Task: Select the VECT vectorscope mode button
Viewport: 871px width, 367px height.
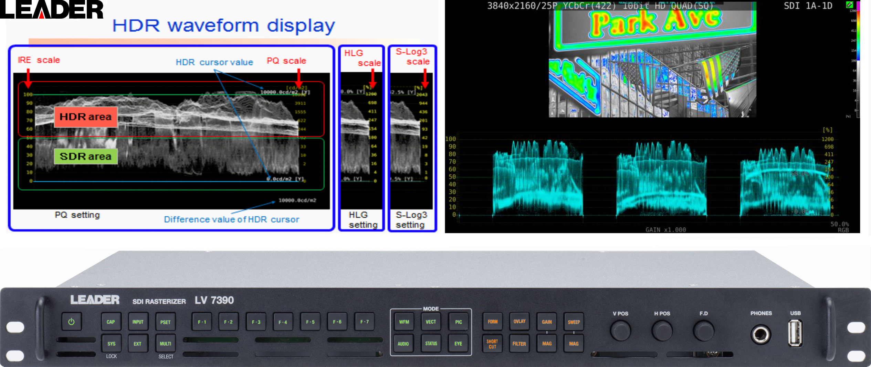Action: (431, 322)
